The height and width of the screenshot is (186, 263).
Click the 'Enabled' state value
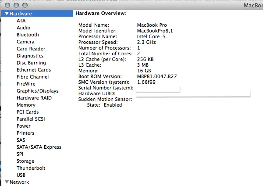point(113,105)
